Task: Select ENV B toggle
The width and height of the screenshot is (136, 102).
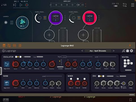Action: (103, 76)
